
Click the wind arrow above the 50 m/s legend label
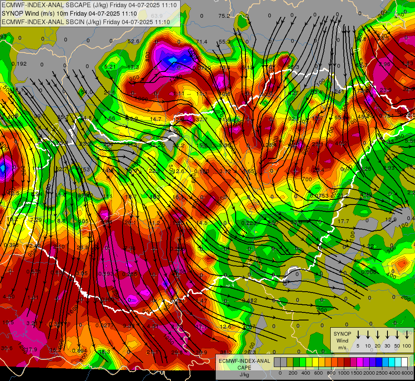[x=397, y=334]
